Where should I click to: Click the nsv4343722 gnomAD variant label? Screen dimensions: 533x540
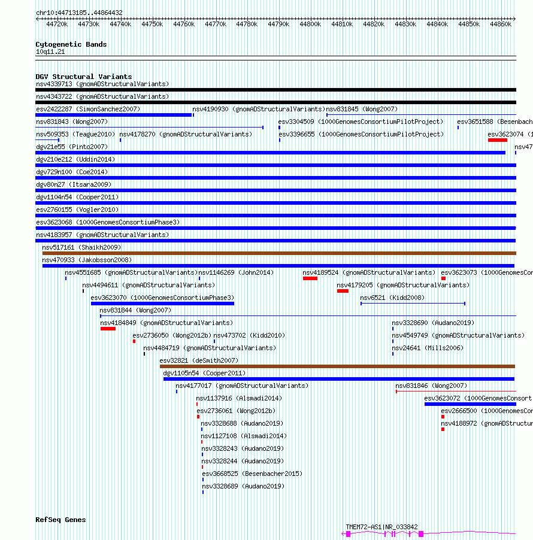pos(102,97)
